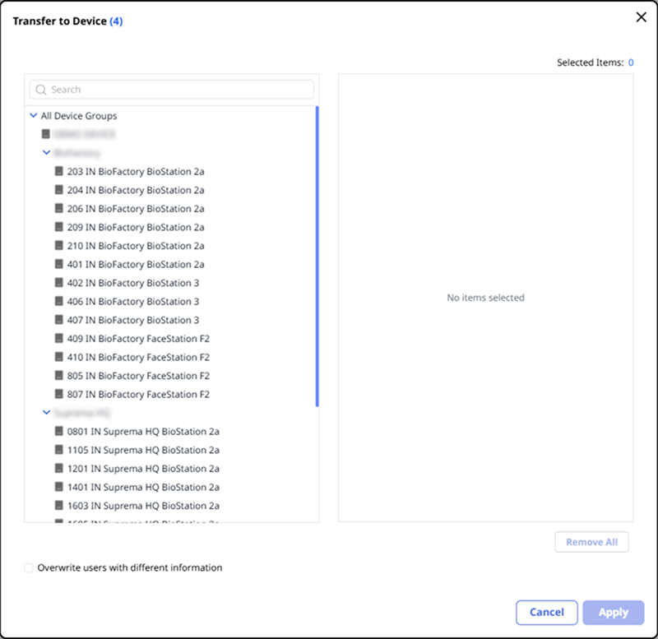Click the device list vertical scrollbar
The height and width of the screenshot is (639, 658).
click(317, 255)
